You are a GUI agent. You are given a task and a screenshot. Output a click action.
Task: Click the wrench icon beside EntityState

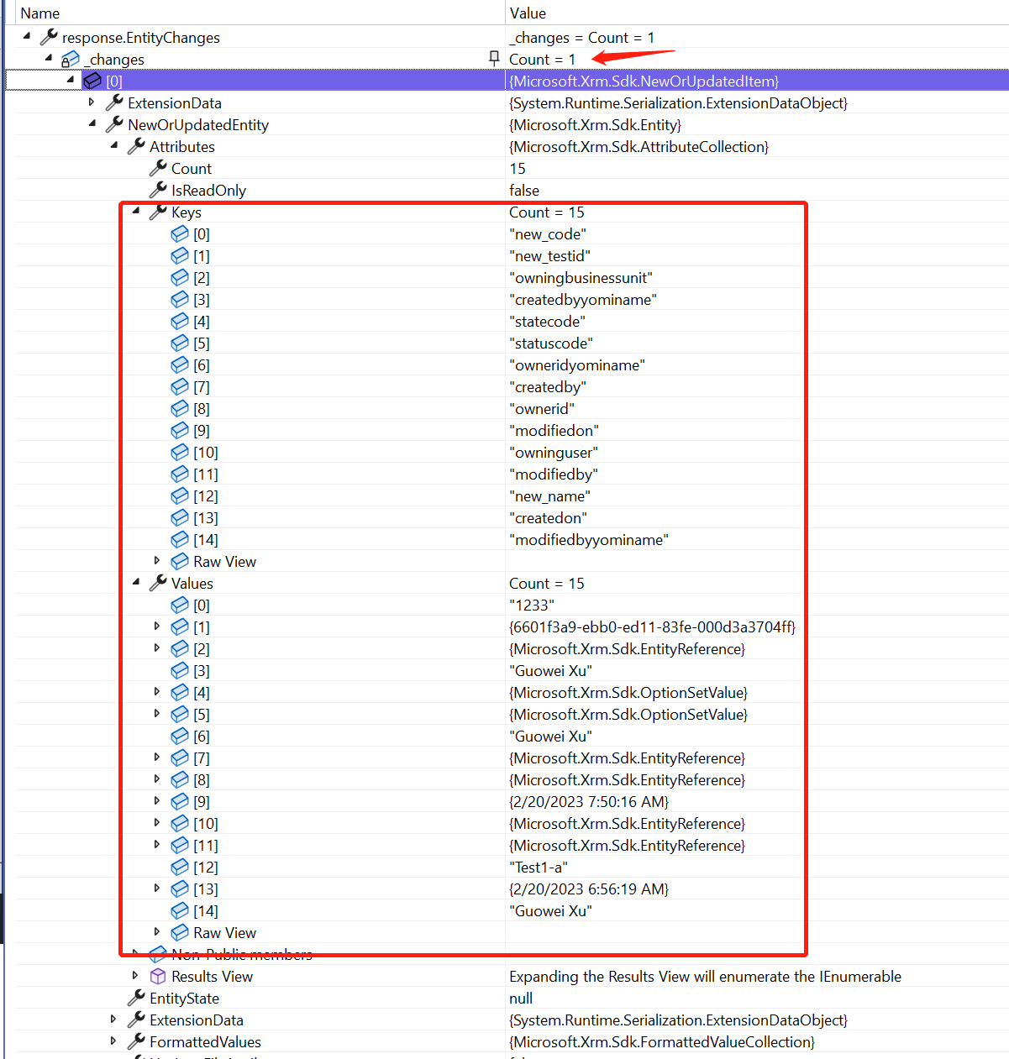click(x=136, y=998)
